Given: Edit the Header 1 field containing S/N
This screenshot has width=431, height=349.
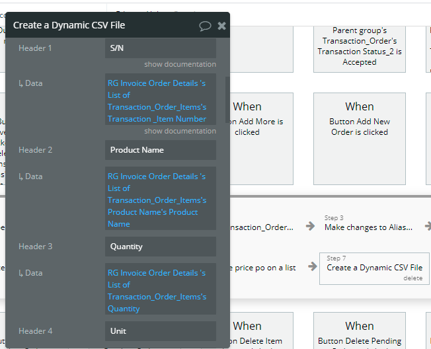Looking at the screenshot, I should [161, 48].
